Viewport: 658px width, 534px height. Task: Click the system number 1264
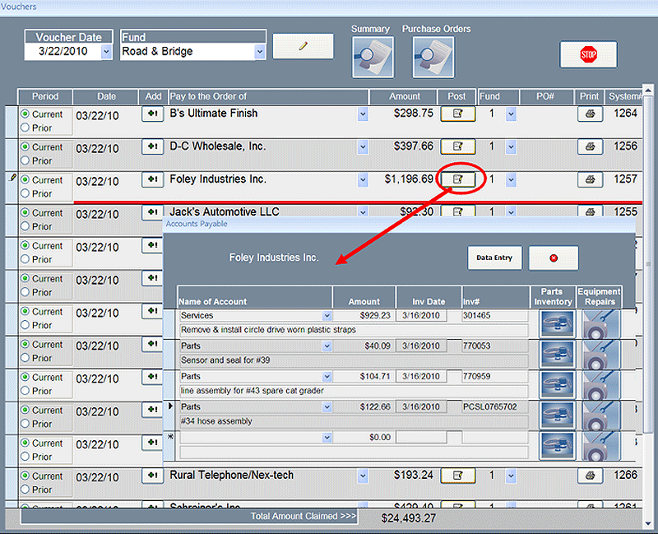(x=625, y=114)
